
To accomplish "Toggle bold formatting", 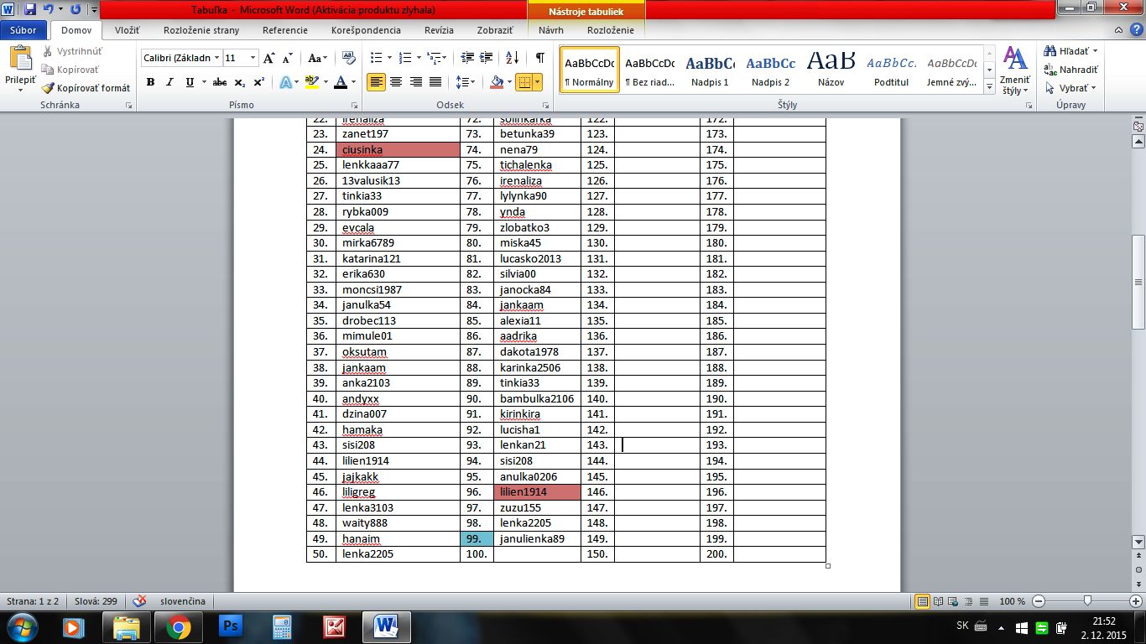I will point(151,82).
